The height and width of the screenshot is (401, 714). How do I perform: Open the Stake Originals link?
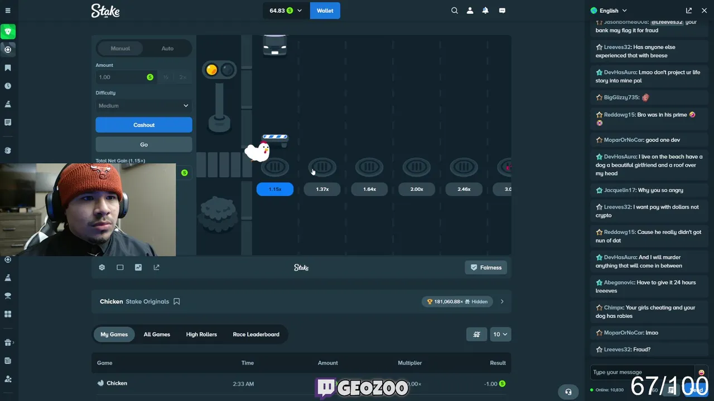147,301
